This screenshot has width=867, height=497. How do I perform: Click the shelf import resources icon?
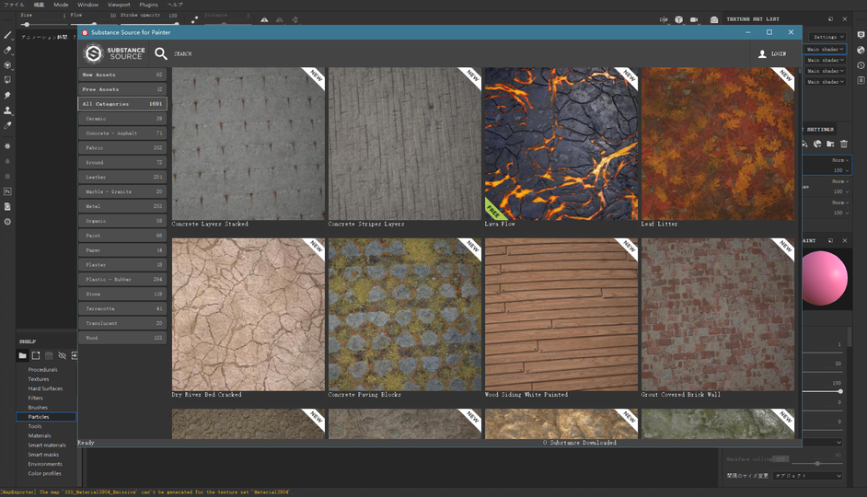(75, 355)
